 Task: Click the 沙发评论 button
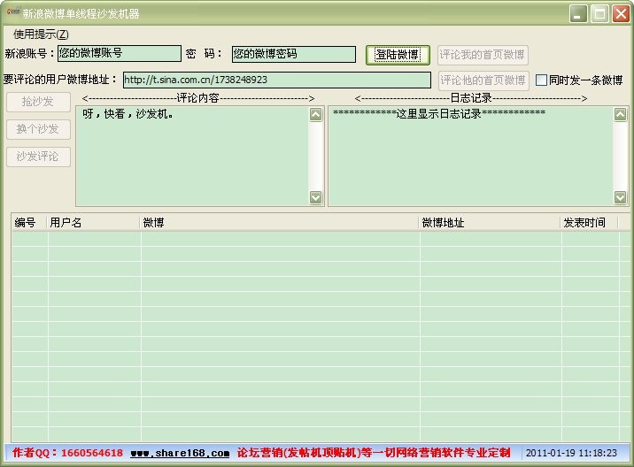(38, 157)
